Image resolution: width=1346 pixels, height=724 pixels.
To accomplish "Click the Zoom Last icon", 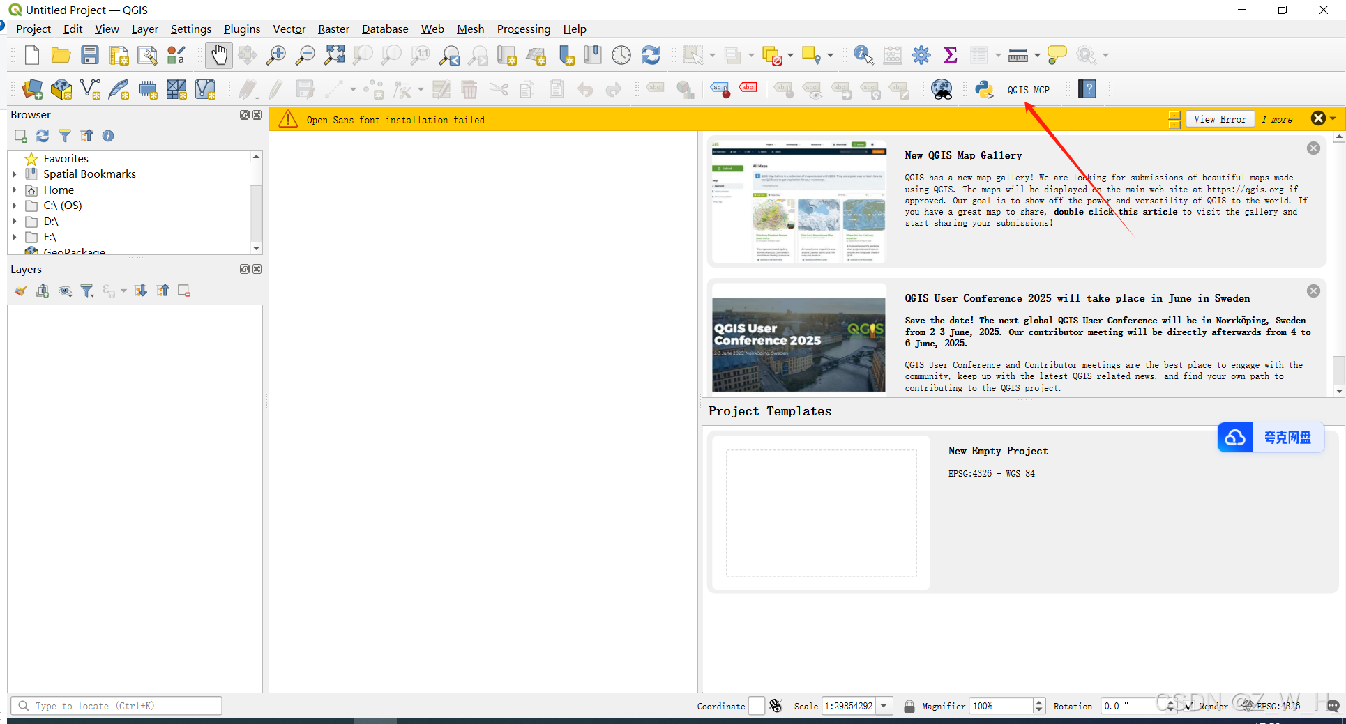I will click(450, 55).
